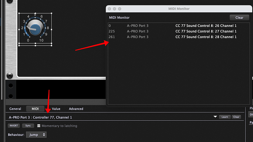Click the MIDI Monitor title bar

[x=179, y=9]
